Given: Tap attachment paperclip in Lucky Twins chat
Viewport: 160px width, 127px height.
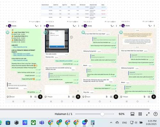Looking at the screenshot, I should [x=31, y=97].
